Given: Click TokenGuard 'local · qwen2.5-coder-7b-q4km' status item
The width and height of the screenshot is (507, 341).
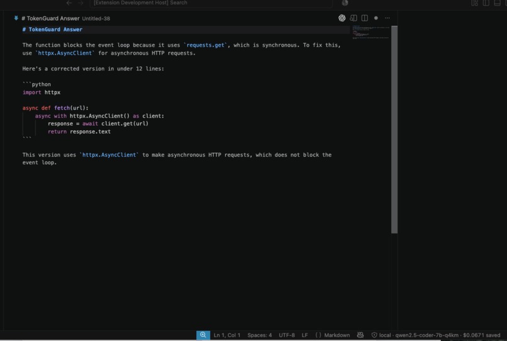Looking at the screenshot, I should (436, 335).
